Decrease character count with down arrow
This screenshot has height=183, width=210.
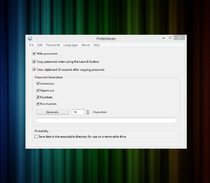tap(88, 113)
